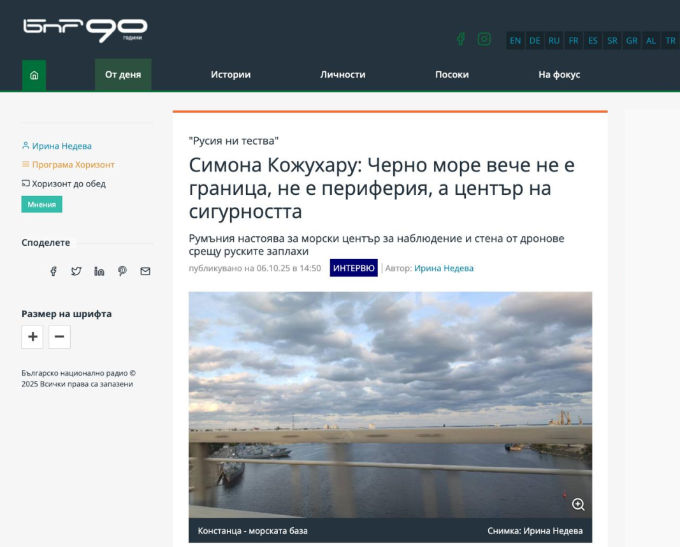680x547 pixels.
Task: Click the green home icon
Action: tap(34, 75)
